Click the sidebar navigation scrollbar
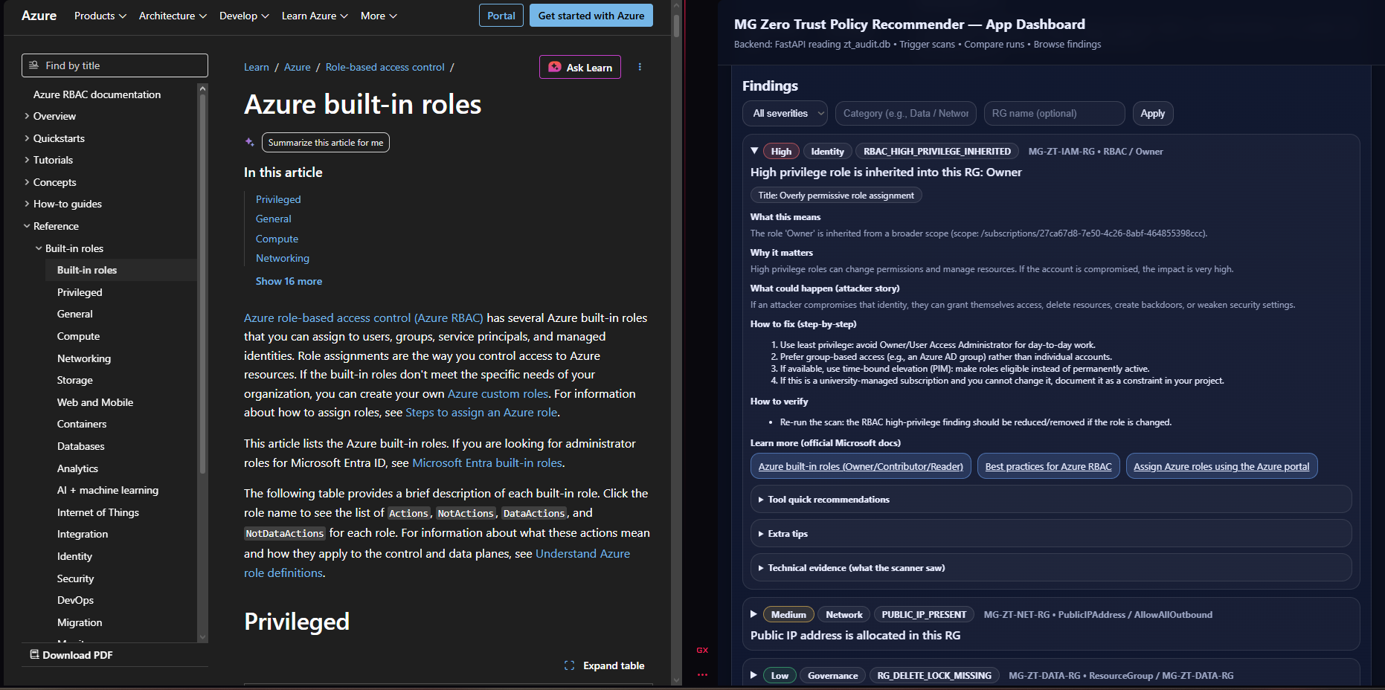The width and height of the screenshot is (1385, 690). [202, 297]
